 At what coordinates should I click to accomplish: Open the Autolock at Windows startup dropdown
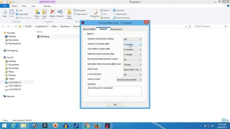132,39
